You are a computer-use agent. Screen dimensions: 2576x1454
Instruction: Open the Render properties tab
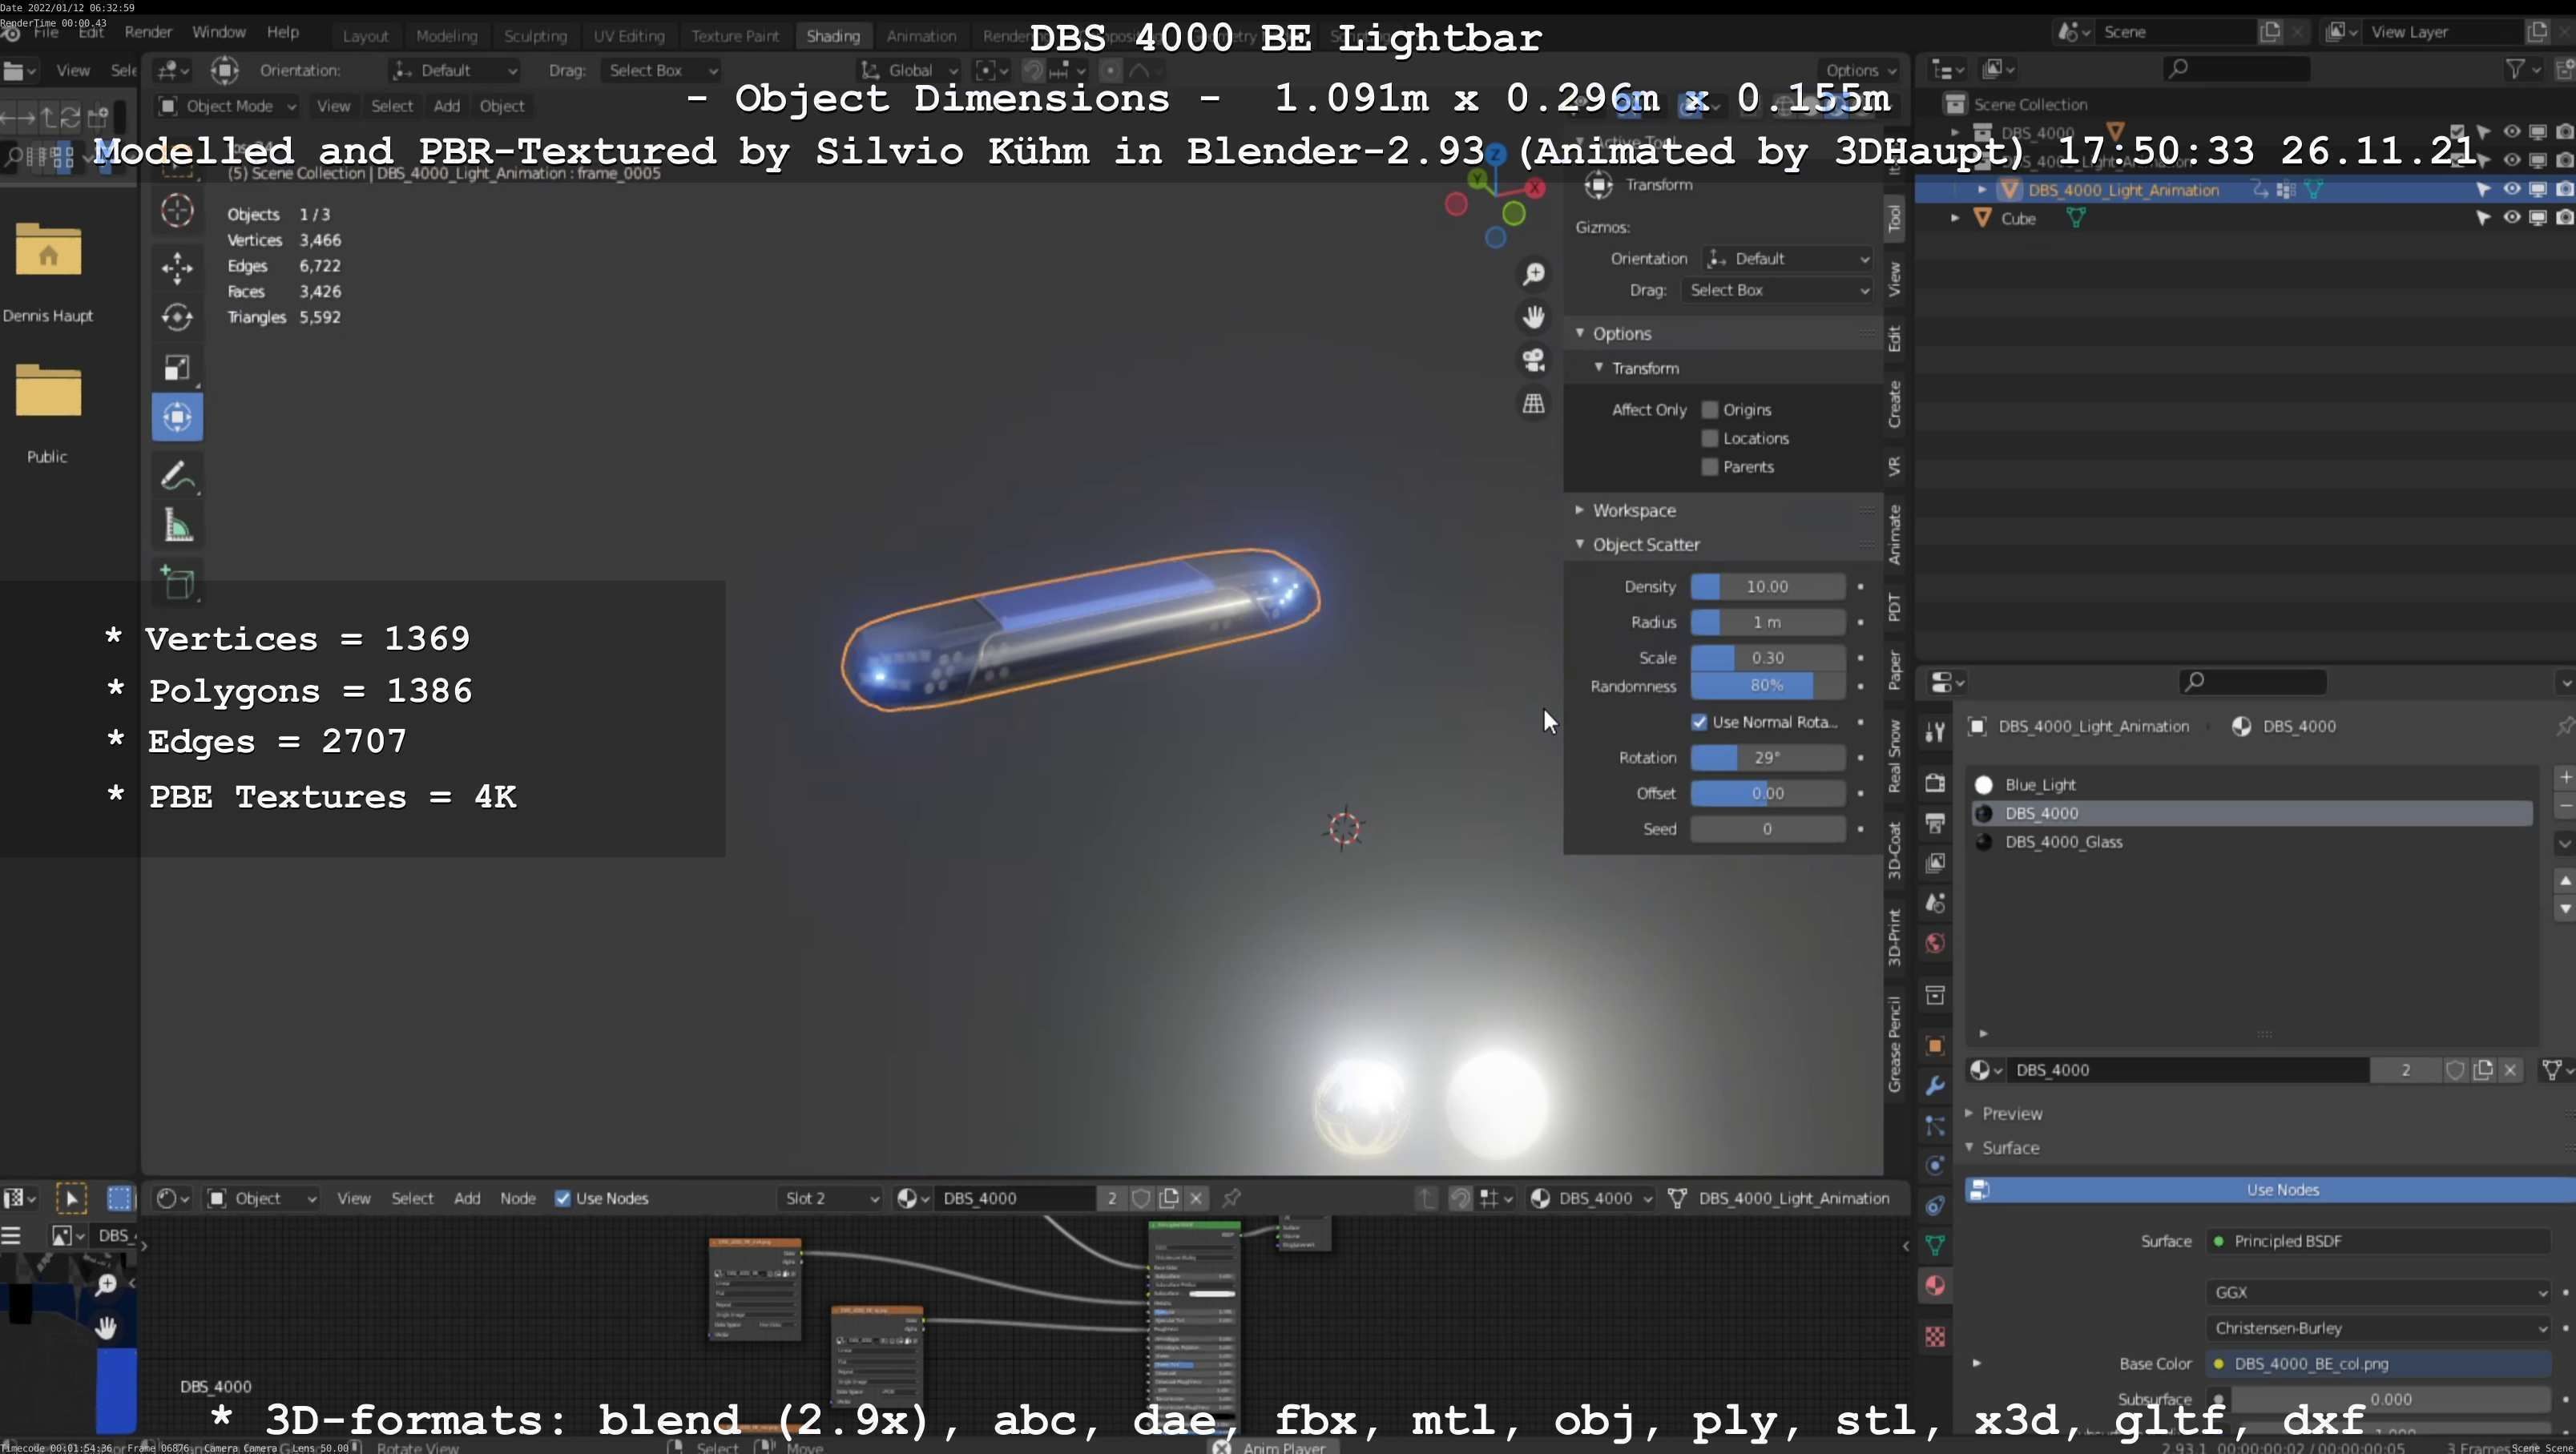click(x=1935, y=782)
